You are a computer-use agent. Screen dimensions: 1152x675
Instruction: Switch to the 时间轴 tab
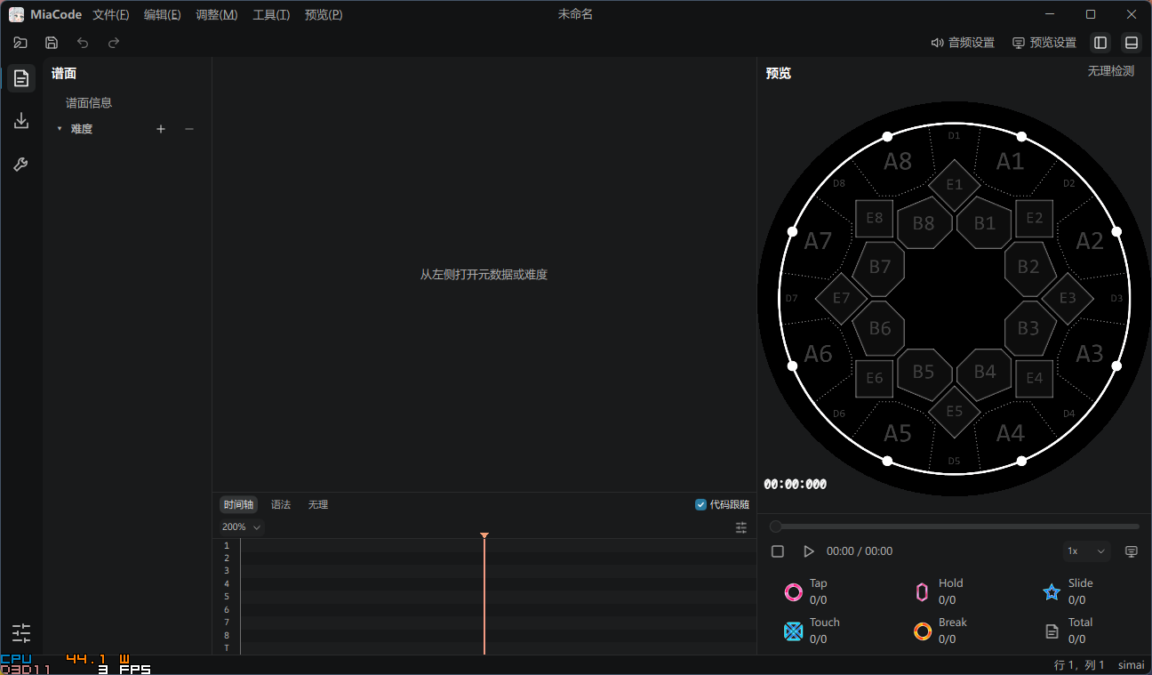[238, 504]
